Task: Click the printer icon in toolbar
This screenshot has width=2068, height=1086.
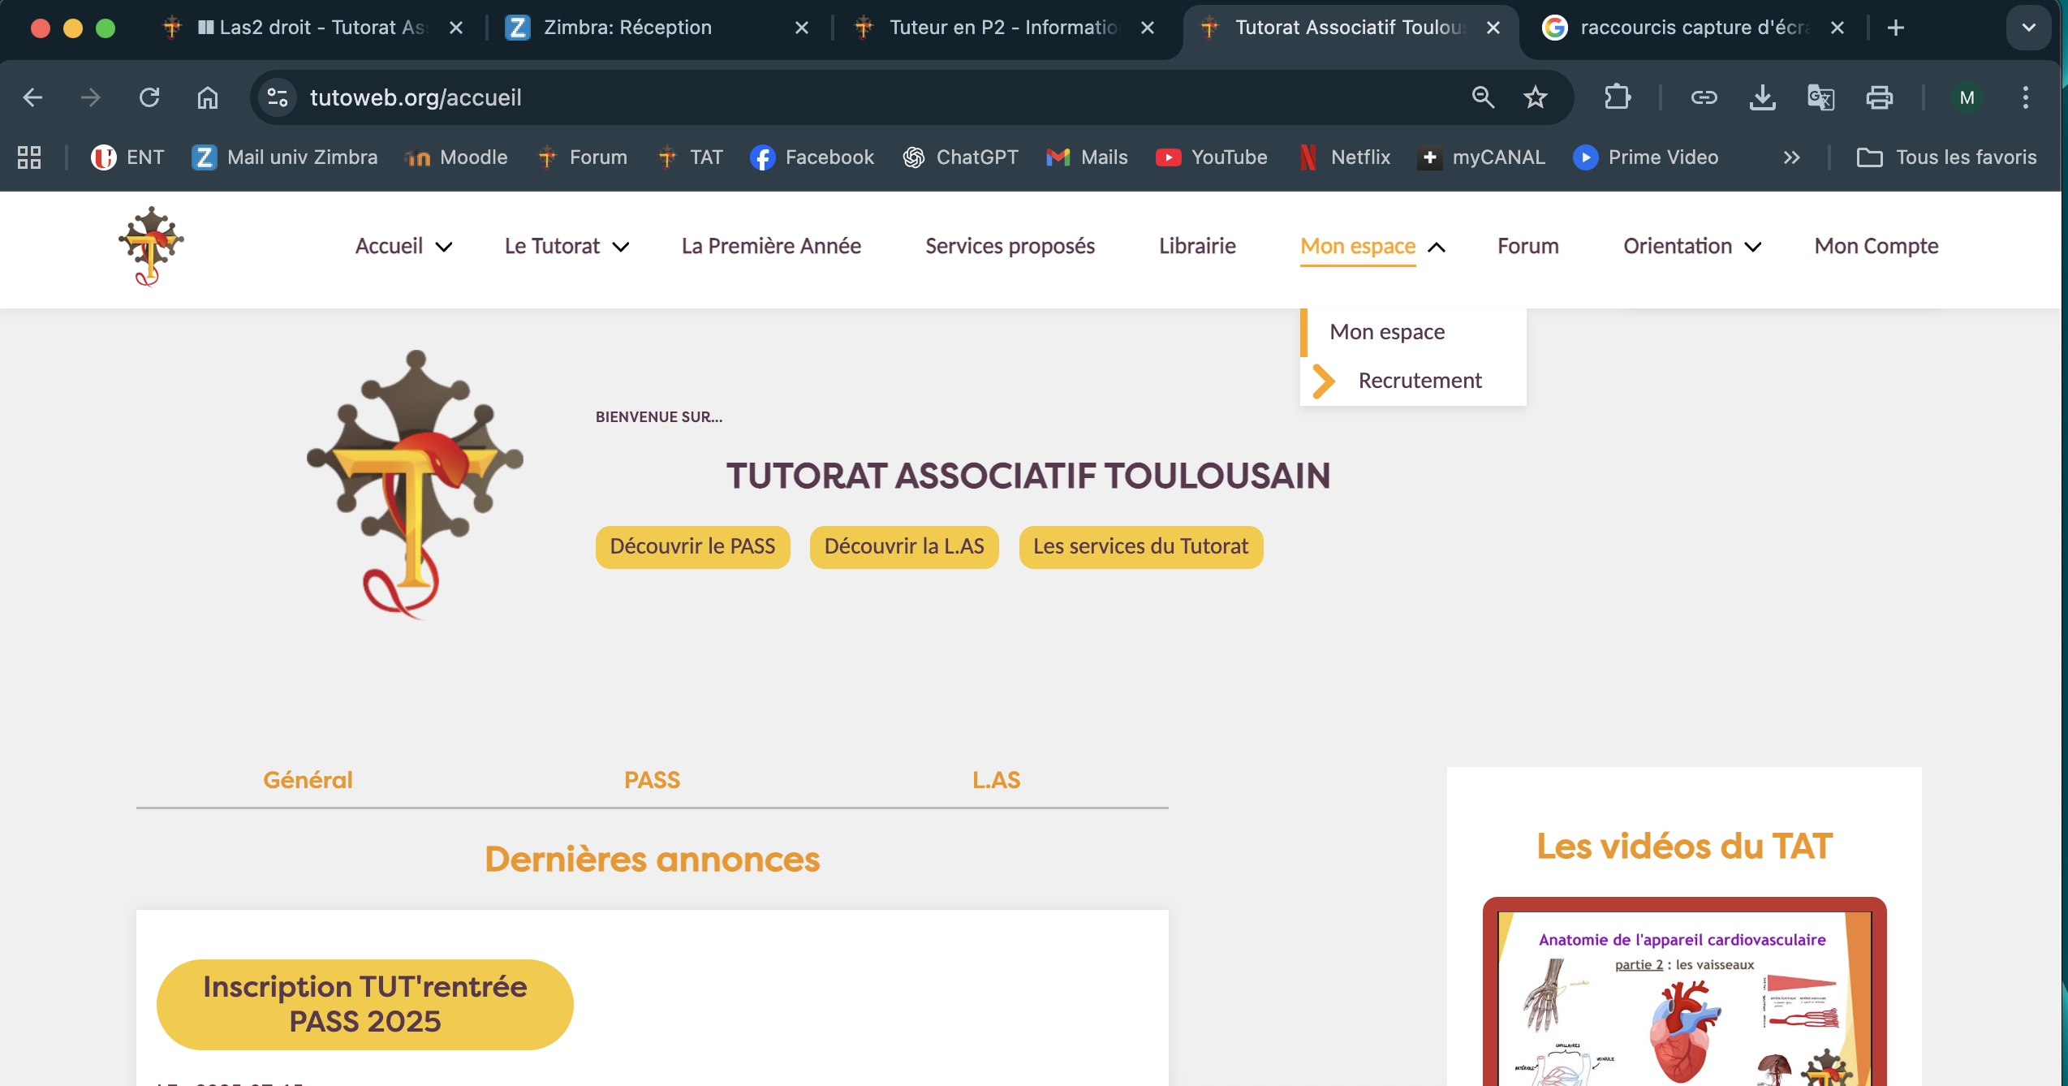Action: pyautogui.click(x=1879, y=97)
